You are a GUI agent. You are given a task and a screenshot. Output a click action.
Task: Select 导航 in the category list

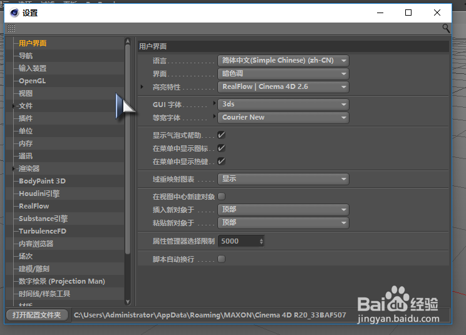coord(26,56)
